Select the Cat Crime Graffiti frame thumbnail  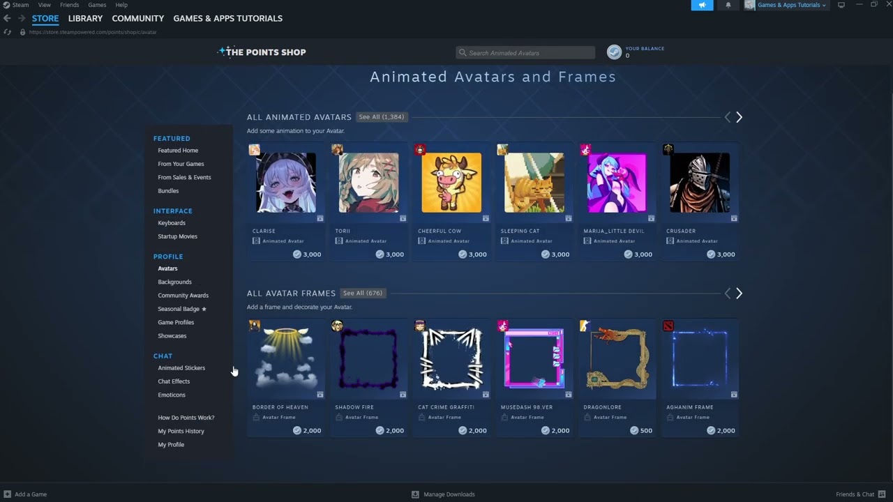451,358
